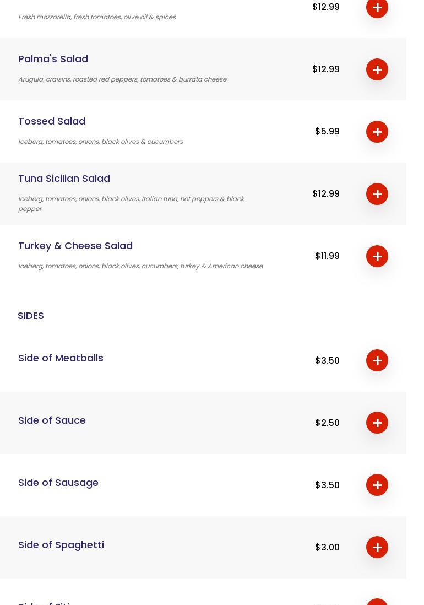The image size is (424, 605).
Task: Open Palma's Salad item title
Action: pos(53,59)
